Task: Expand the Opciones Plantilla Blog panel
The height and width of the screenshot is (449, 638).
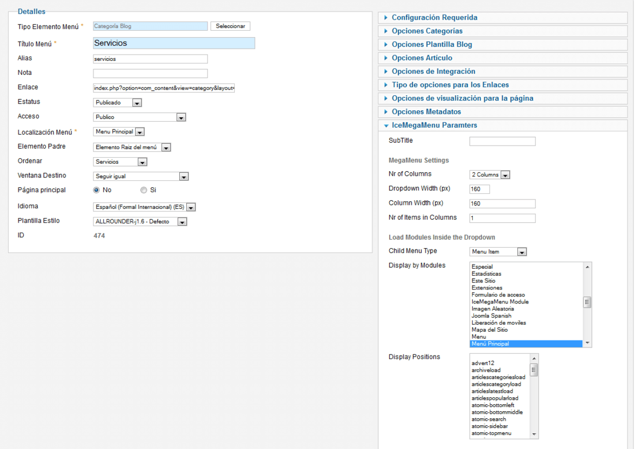Action: coord(503,44)
